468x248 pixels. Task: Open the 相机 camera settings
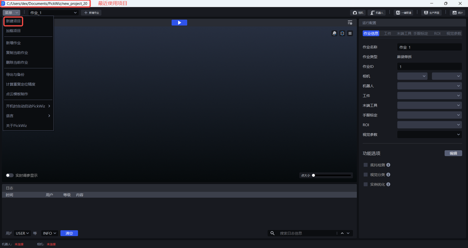(358, 13)
